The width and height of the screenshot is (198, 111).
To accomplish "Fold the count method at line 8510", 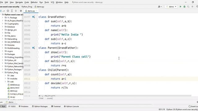I will point(37,74).
